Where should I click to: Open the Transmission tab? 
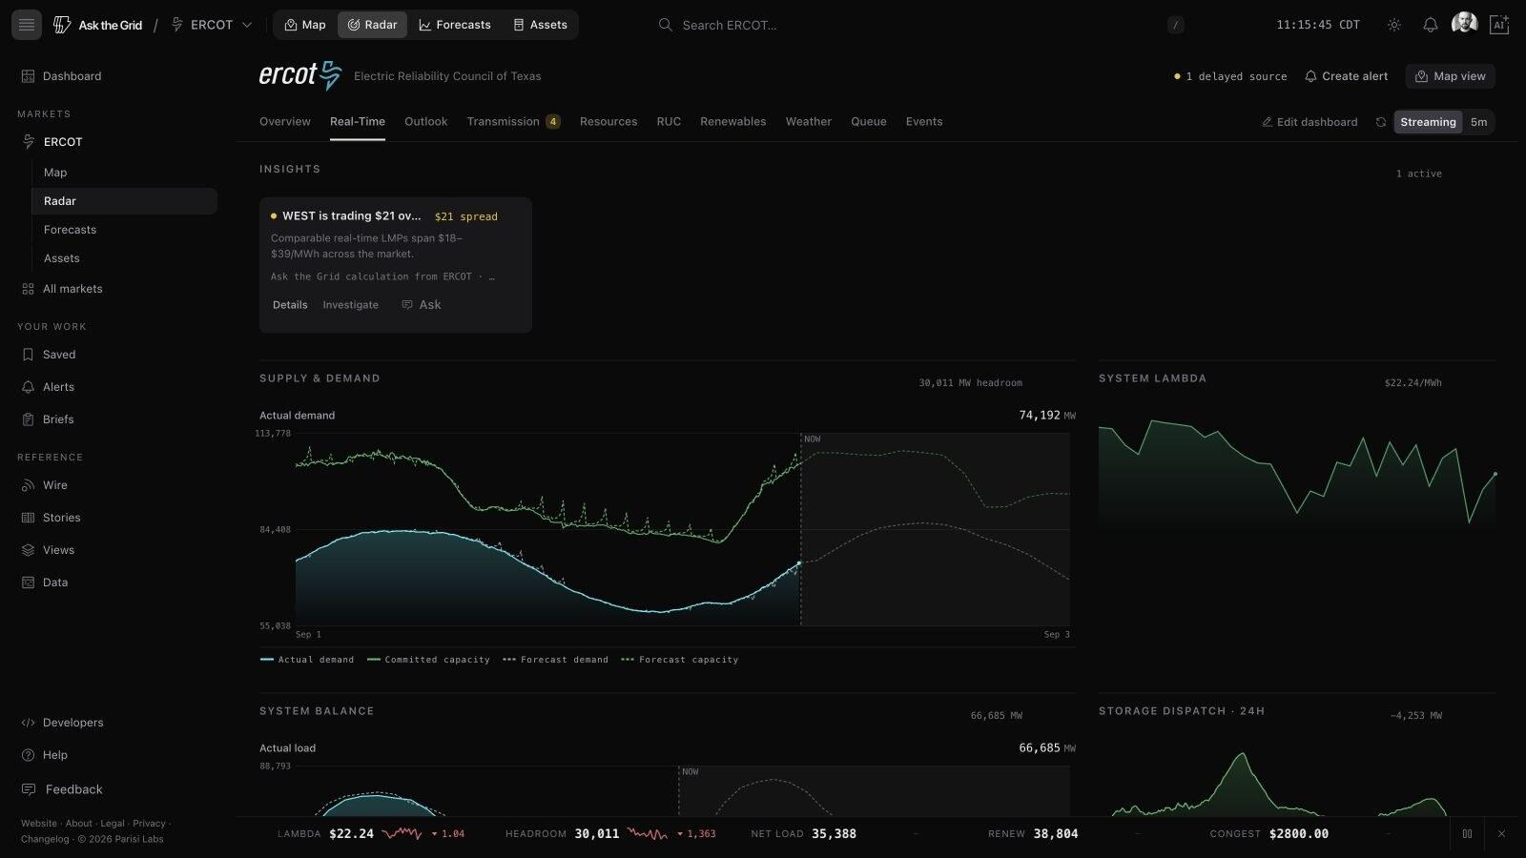[513, 122]
